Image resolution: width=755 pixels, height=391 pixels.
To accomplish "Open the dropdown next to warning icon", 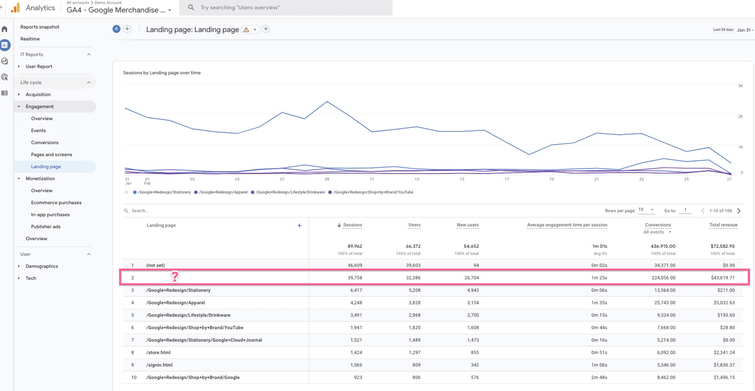I will 255,30.
